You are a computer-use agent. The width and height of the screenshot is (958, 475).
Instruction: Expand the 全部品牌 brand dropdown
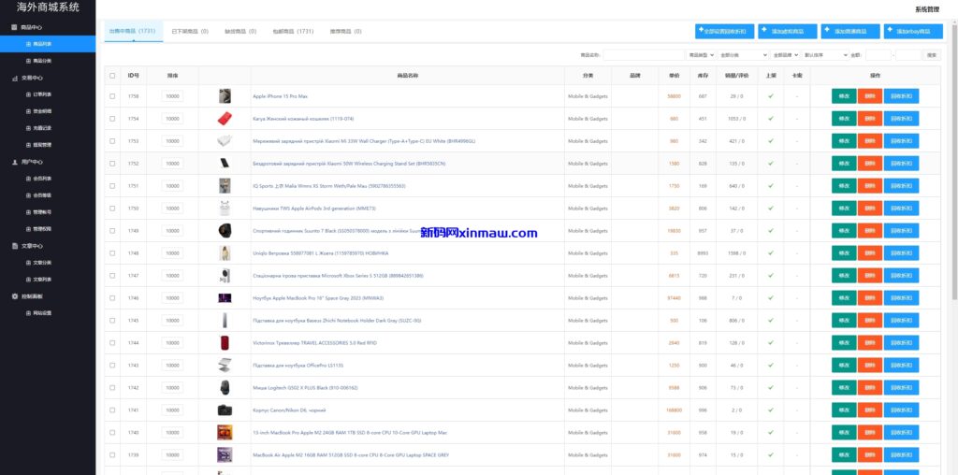pos(785,55)
